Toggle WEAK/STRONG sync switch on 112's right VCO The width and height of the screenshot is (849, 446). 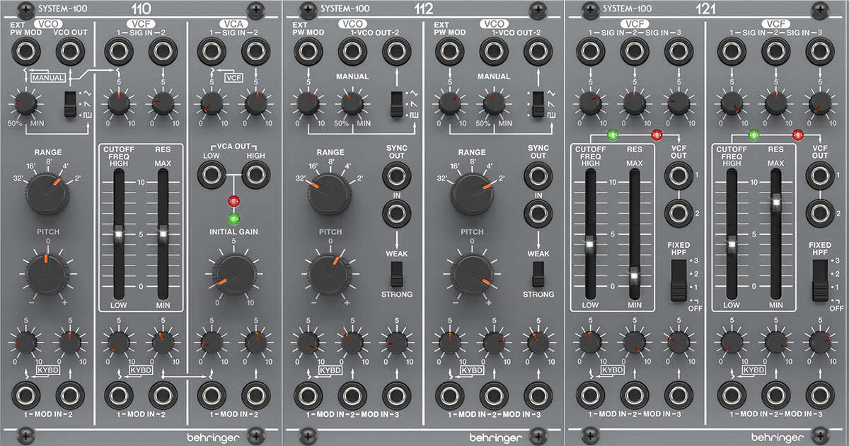tap(538, 273)
